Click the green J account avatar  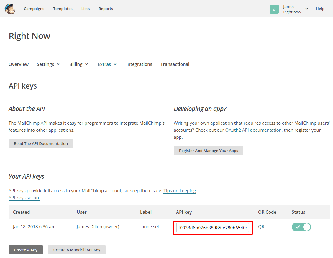point(274,9)
